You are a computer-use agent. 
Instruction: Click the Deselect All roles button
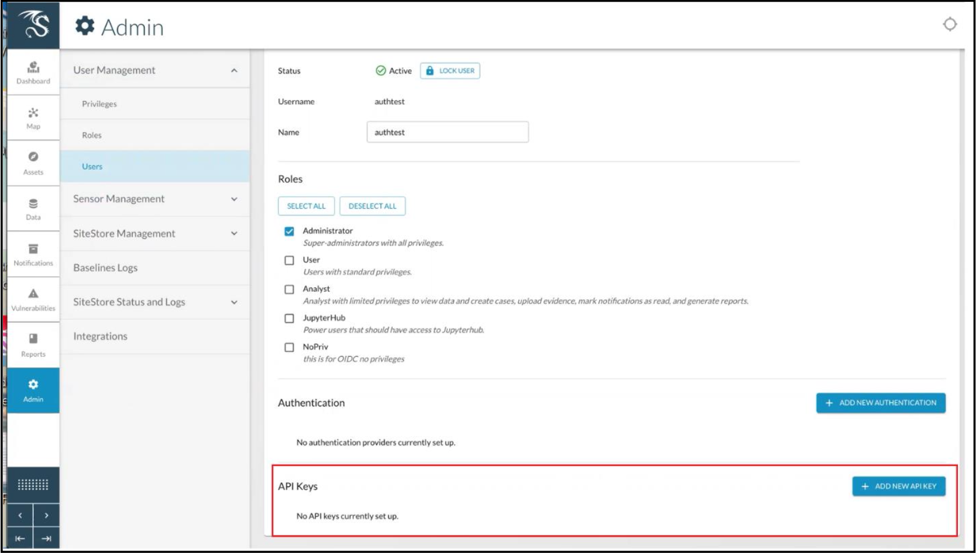click(372, 206)
